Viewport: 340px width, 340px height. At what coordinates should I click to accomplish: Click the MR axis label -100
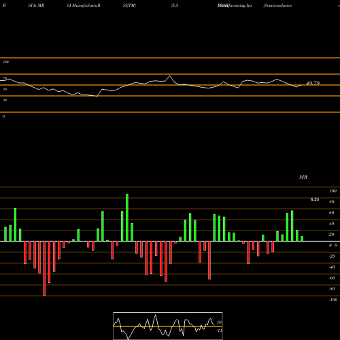point(333,300)
